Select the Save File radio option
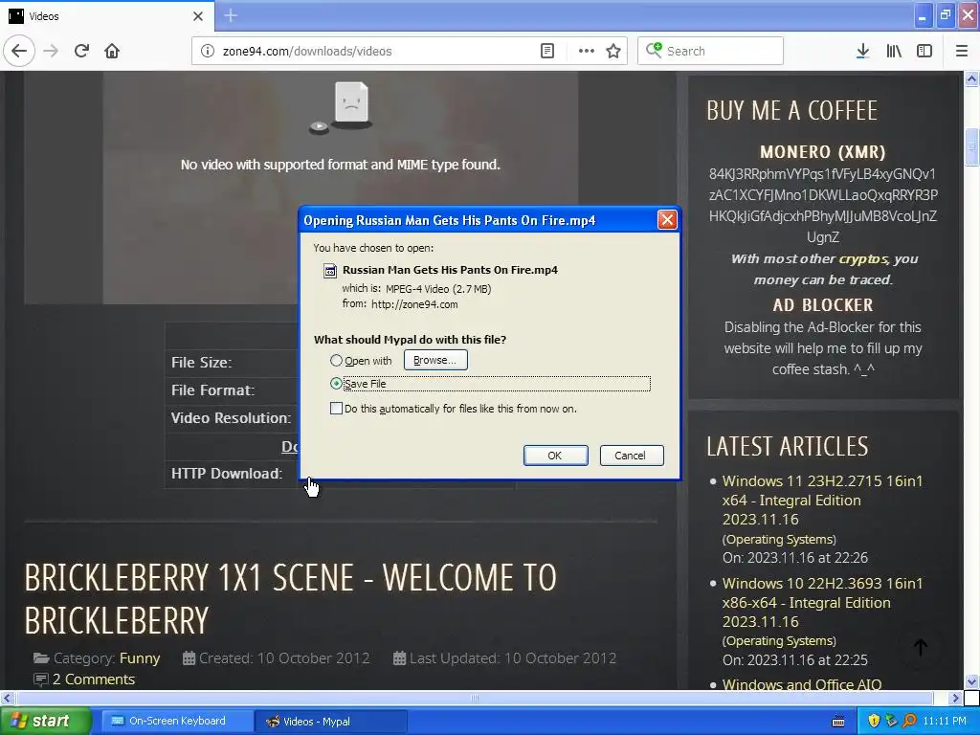 336,383
